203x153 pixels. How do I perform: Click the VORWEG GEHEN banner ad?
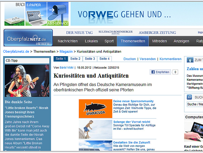point(137,14)
